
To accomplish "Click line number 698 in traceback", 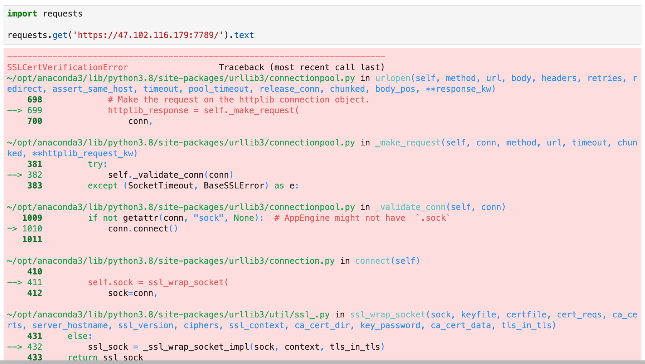I will 35,100.
